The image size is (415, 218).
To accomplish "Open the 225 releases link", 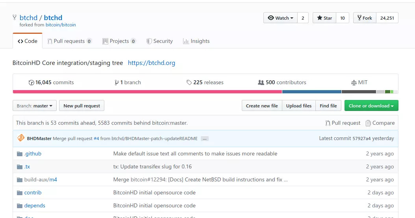I will (x=205, y=83).
